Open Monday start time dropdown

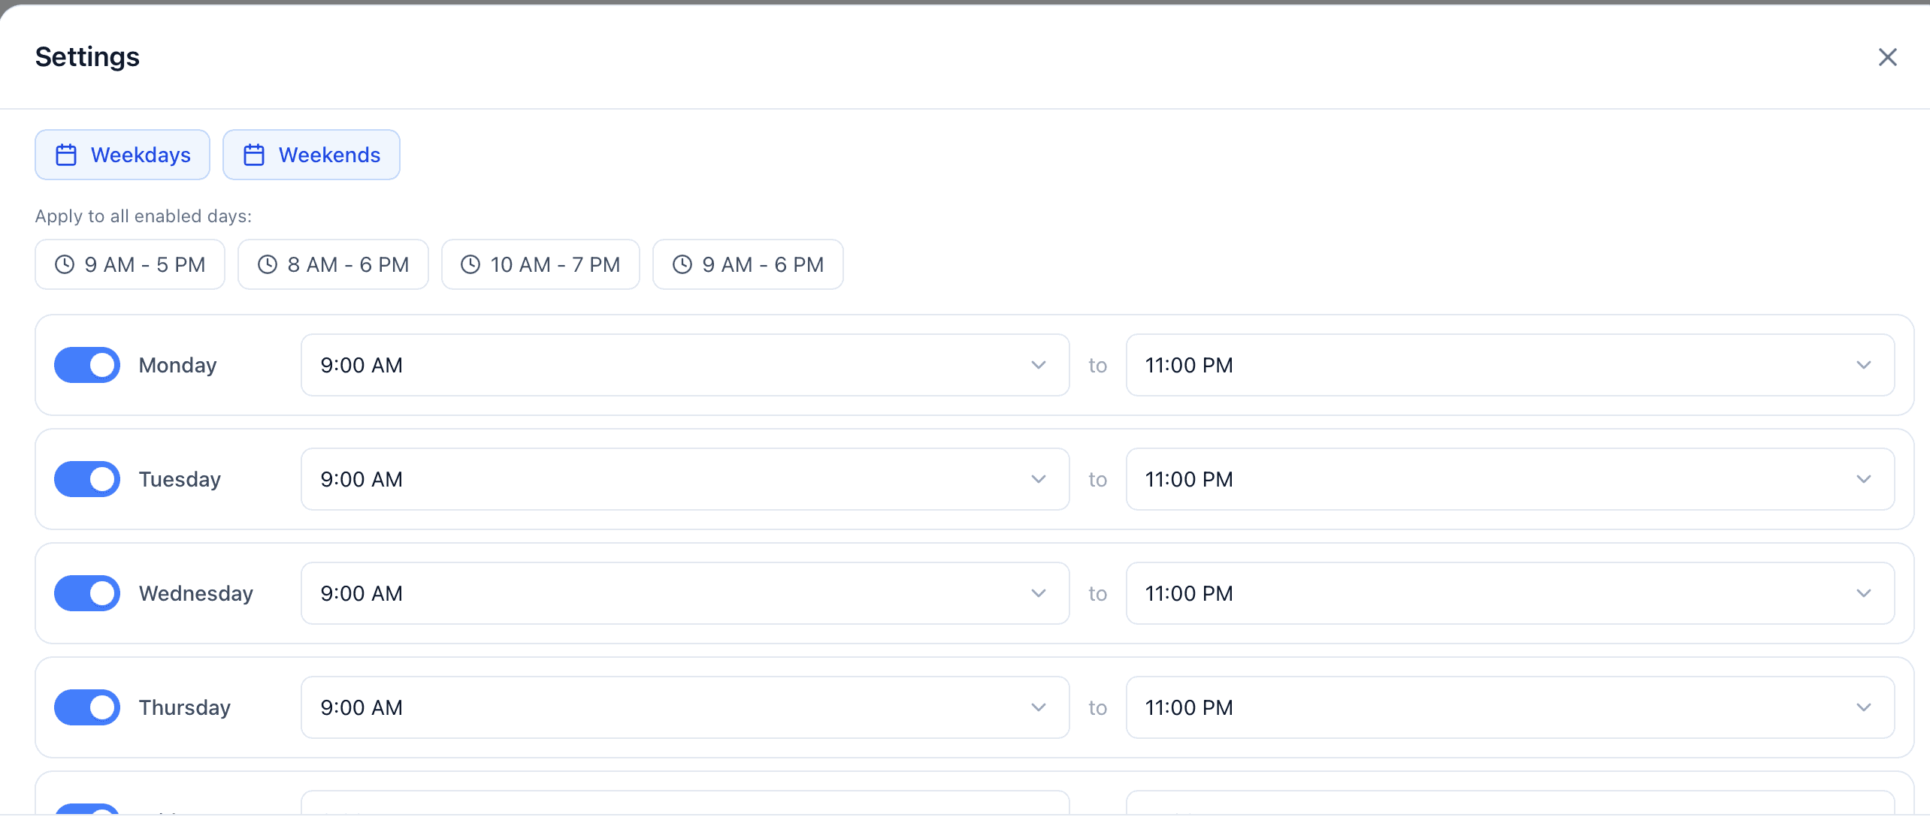point(684,365)
